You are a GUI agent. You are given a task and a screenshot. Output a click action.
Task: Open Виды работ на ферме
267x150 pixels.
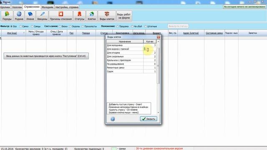tap(124, 16)
